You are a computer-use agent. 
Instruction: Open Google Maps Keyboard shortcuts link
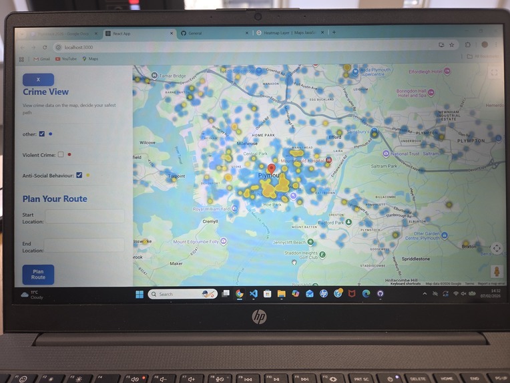[405, 283]
